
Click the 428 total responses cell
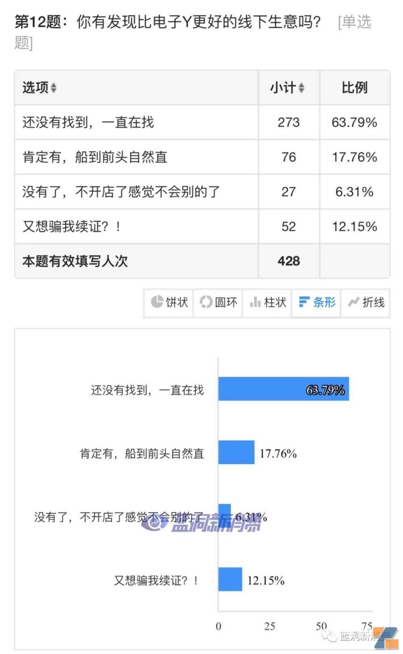289,261
